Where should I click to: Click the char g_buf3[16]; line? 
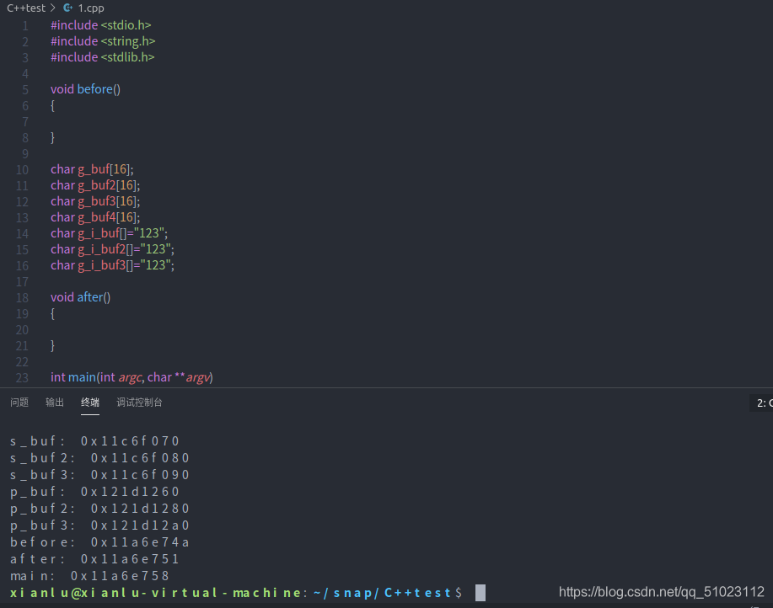click(95, 201)
